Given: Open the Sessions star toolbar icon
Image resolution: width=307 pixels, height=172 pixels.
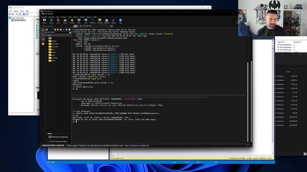Looking at the screenshot, I should click(72, 21).
